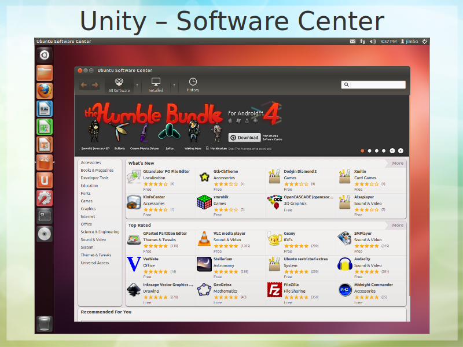Open LibreOffice Calc launcher icon
The width and height of the screenshot is (463, 347).
(45, 127)
